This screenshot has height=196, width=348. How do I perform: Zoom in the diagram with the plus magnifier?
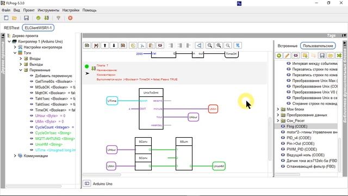pos(219,45)
